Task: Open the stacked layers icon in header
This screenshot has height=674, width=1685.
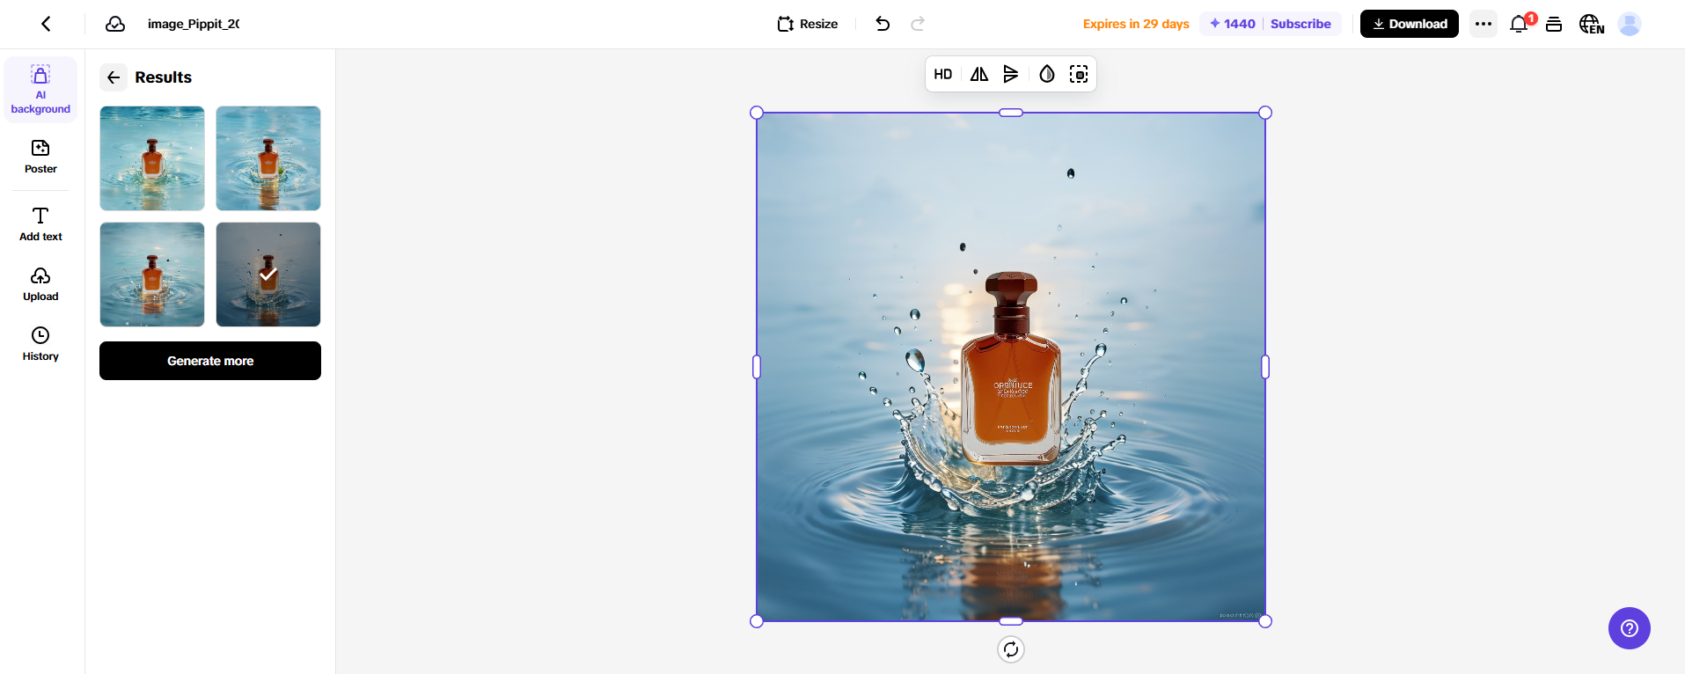Action: [x=1554, y=24]
